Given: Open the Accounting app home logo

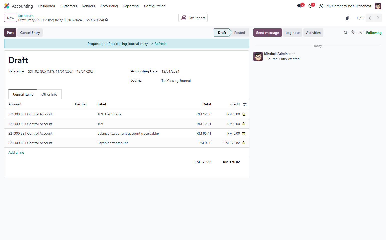Looking at the screenshot, I should (7, 6).
